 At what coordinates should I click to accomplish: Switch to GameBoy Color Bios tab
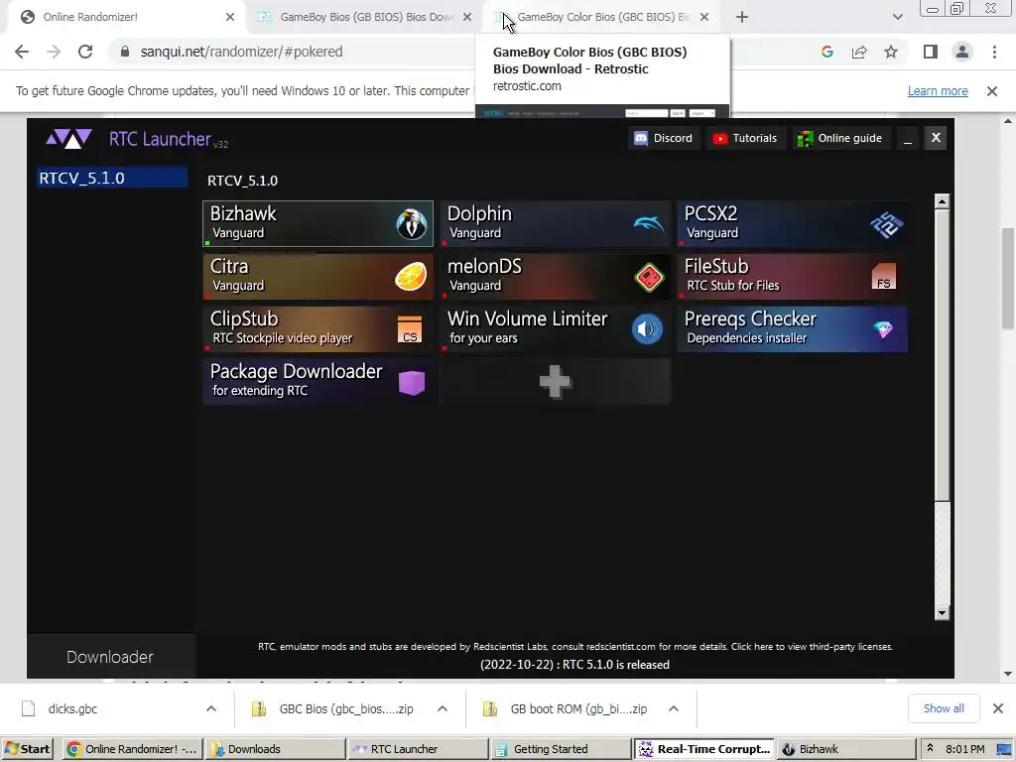click(x=600, y=17)
